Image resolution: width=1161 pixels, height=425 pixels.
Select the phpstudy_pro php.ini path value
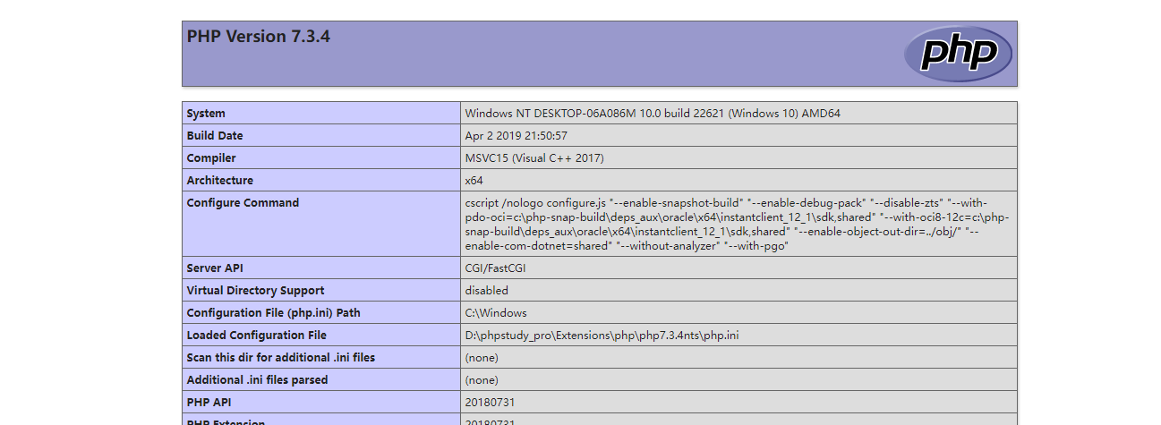coord(602,336)
